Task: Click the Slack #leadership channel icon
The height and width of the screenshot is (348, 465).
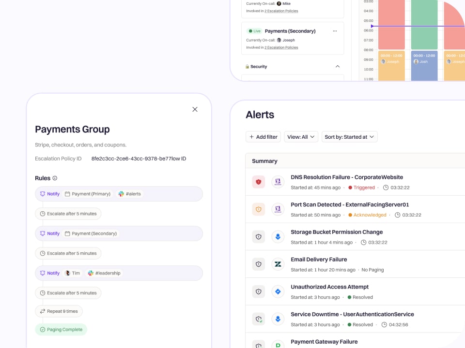Action: [90, 273]
